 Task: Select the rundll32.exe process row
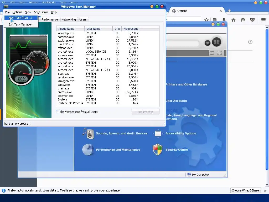tap(107, 44)
